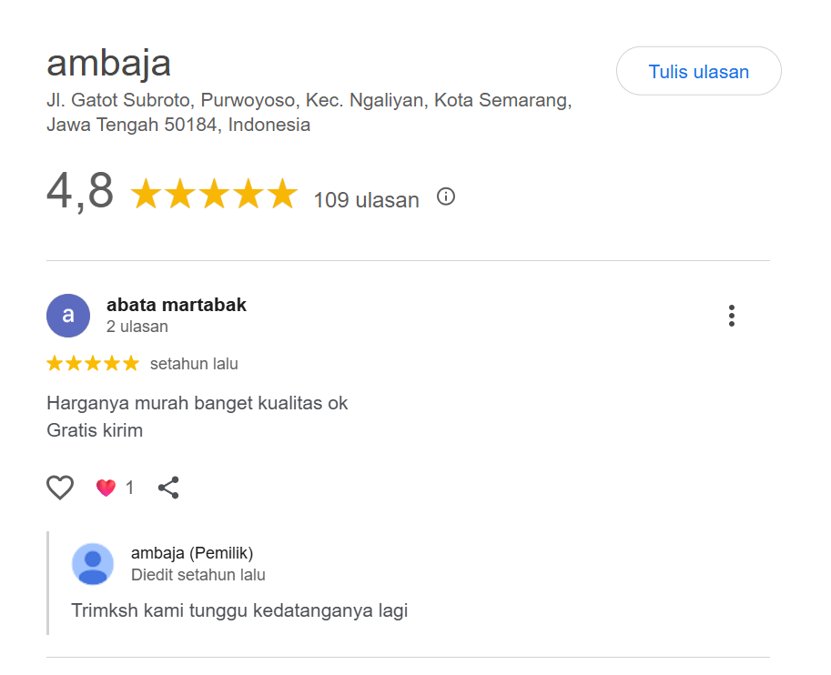Click the review text "Harganya murah banget"
831x675 pixels.
[x=197, y=403]
